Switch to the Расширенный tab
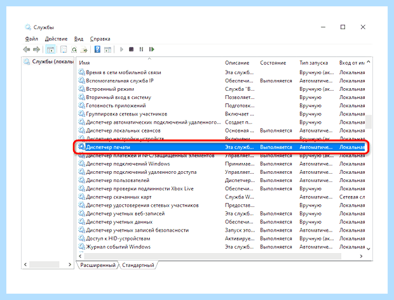The height and width of the screenshot is (300, 394). click(98, 265)
